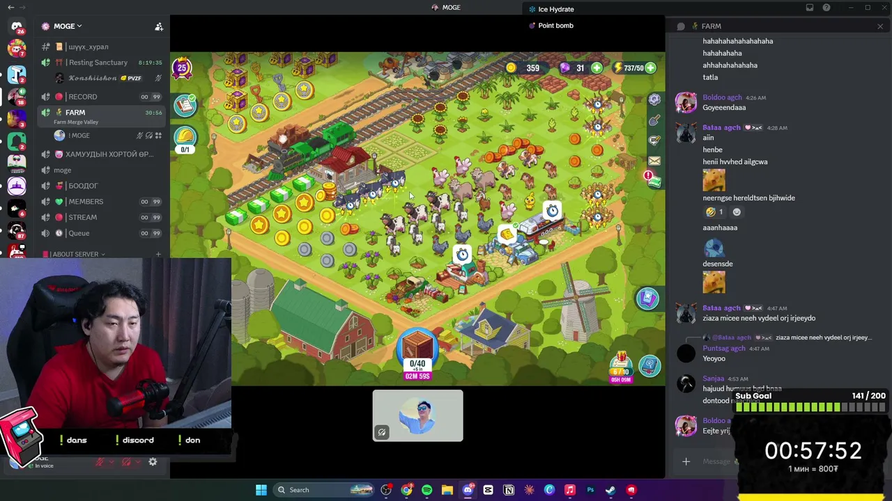The width and height of the screenshot is (892, 501).
Task: Open the hard hat builder icon
Action: coord(185,137)
